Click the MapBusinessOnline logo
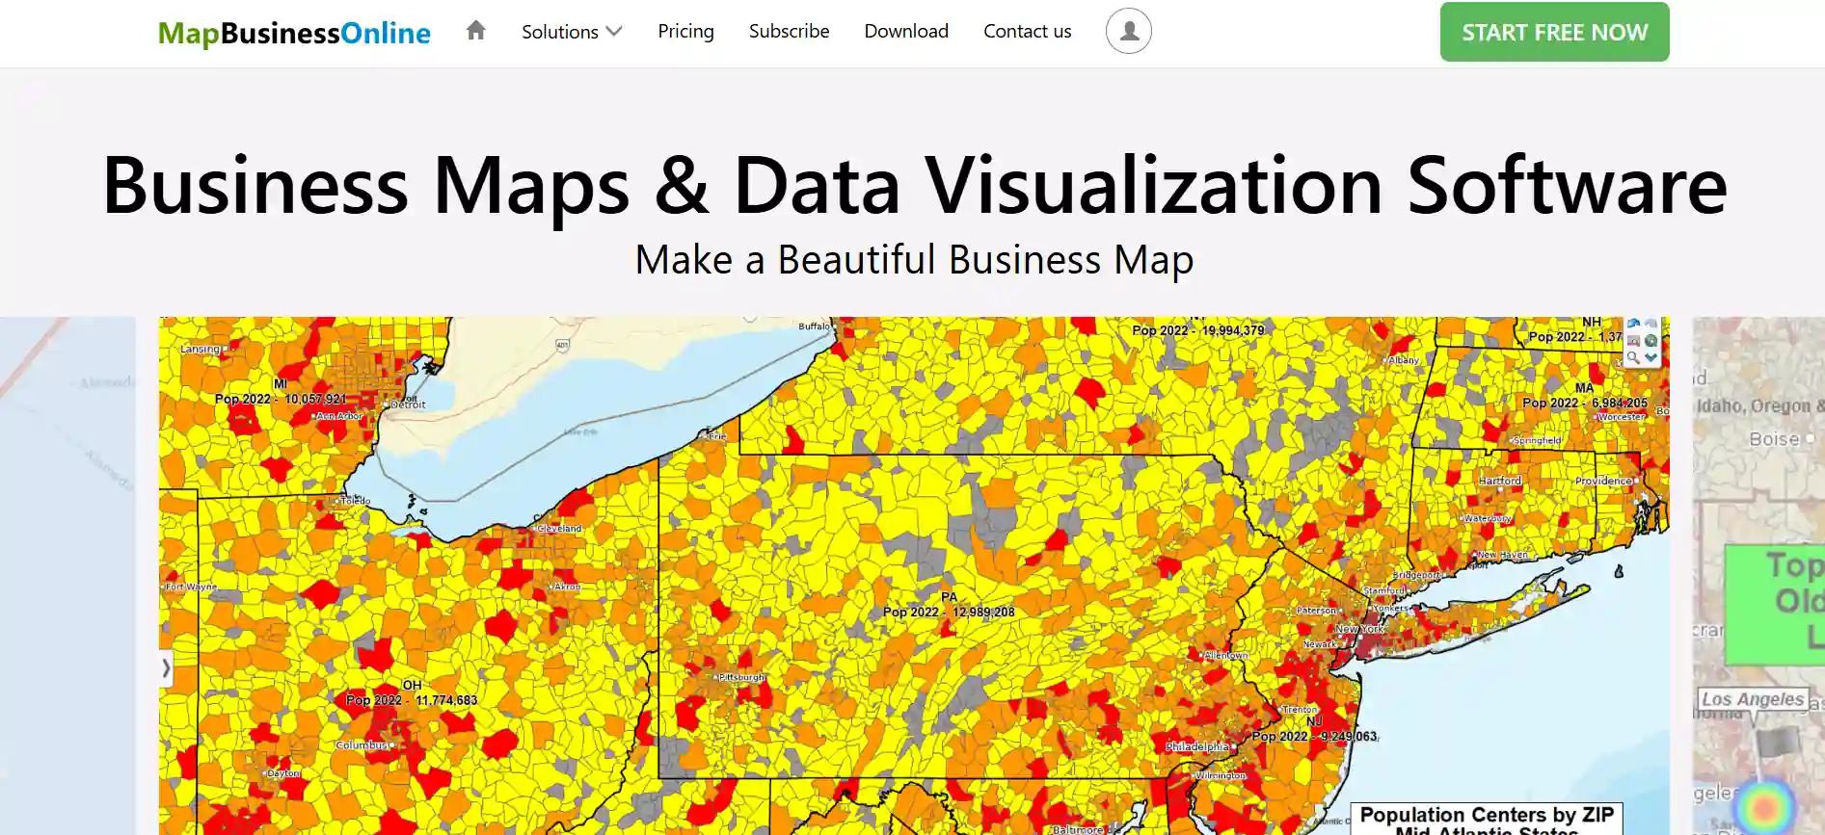 pos(294,33)
